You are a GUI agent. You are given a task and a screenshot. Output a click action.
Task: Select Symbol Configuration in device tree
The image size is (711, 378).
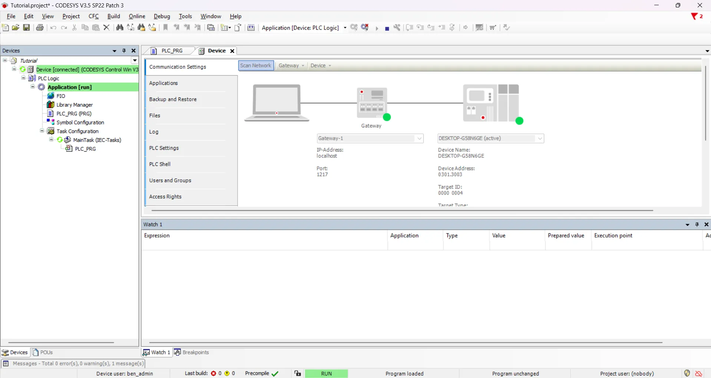click(x=80, y=122)
